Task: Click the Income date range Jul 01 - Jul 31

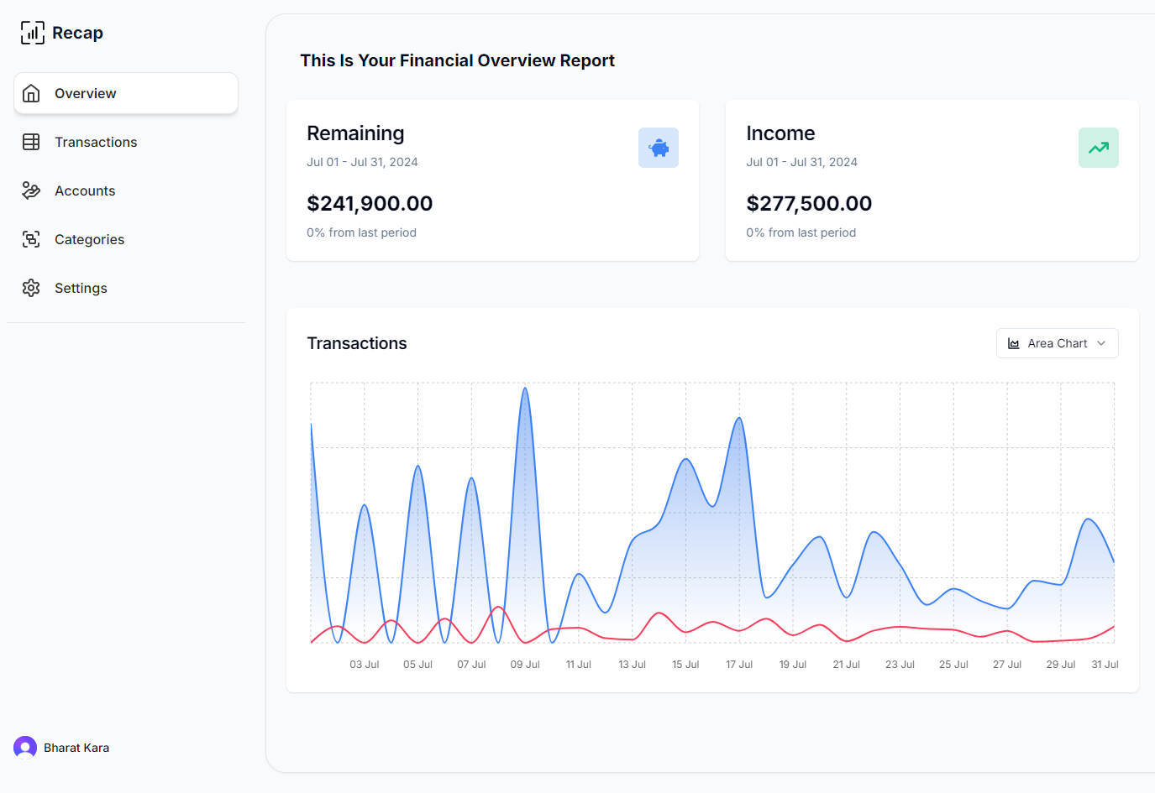Action: pos(801,162)
